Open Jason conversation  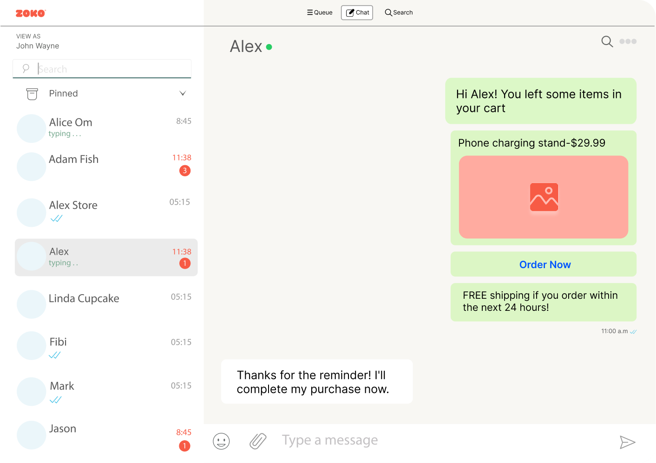coord(106,435)
